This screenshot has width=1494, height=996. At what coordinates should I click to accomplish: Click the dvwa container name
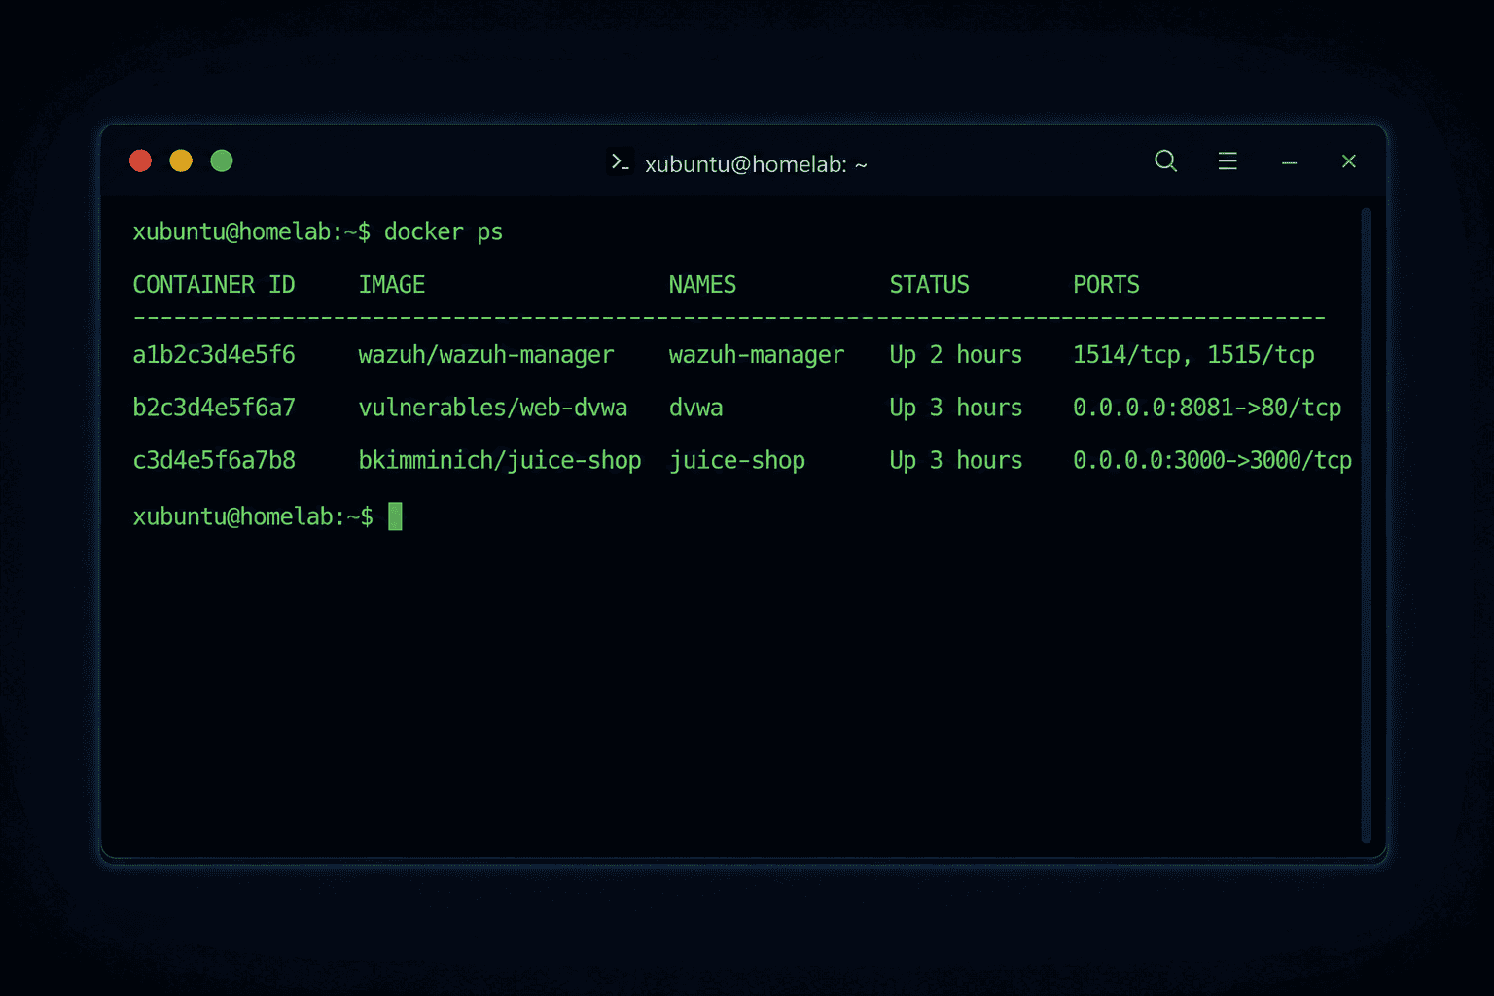(695, 408)
